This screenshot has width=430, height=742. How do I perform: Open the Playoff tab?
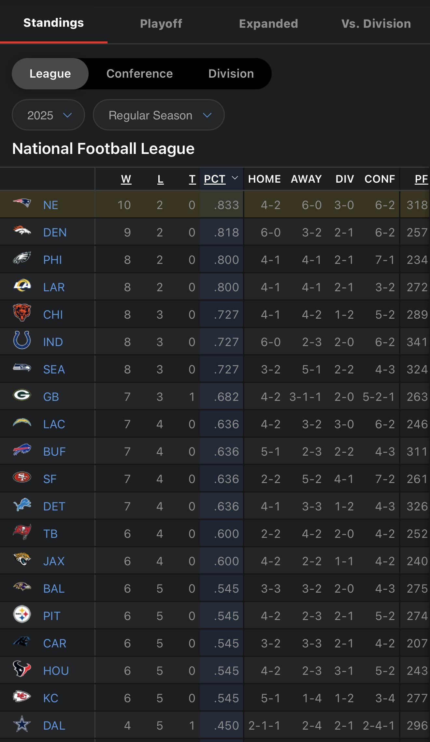point(161,23)
